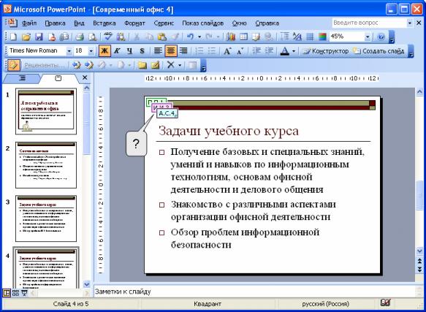Expand the Undo history dropdown arrow

pyautogui.click(x=199, y=37)
